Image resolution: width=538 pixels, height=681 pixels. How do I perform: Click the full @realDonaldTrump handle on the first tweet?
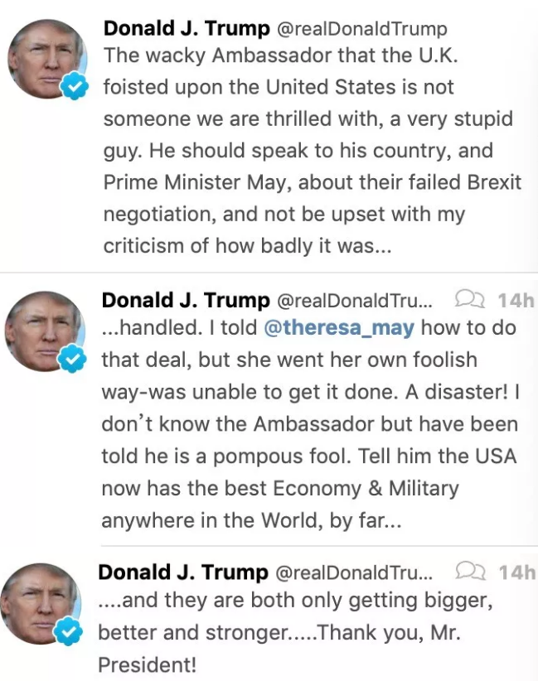pos(361,29)
